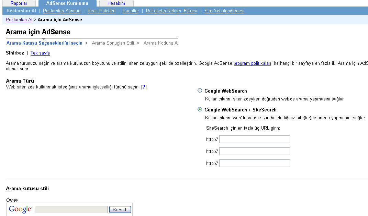Switch to Tek sayfa view
This screenshot has height=216, width=368.
(x=40, y=53)
